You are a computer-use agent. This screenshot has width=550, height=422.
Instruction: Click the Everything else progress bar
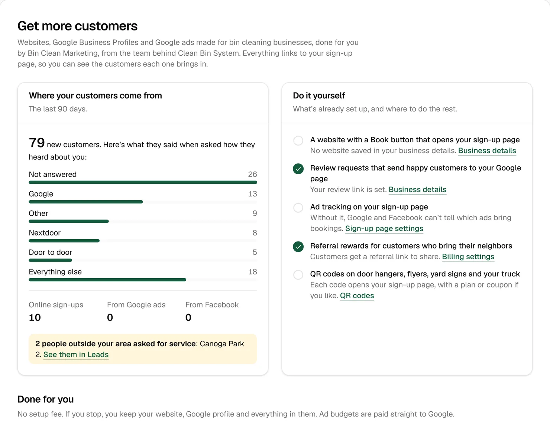click(x=143, y=280)
